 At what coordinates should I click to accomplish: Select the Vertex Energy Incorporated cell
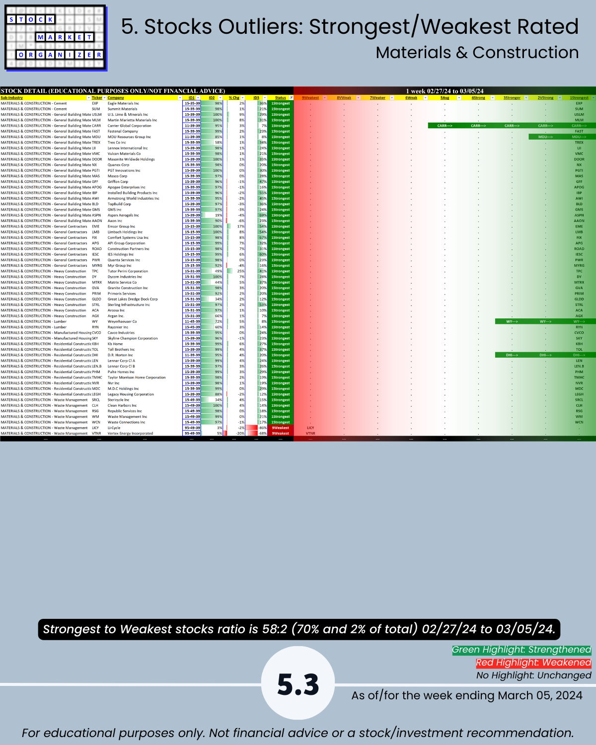coord(145,434)
